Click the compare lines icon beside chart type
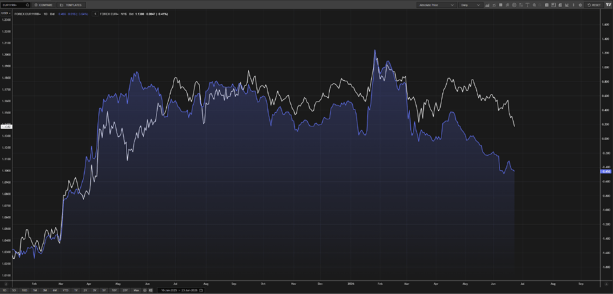Screen dimensions: 613x294 (x=494, y=5)
